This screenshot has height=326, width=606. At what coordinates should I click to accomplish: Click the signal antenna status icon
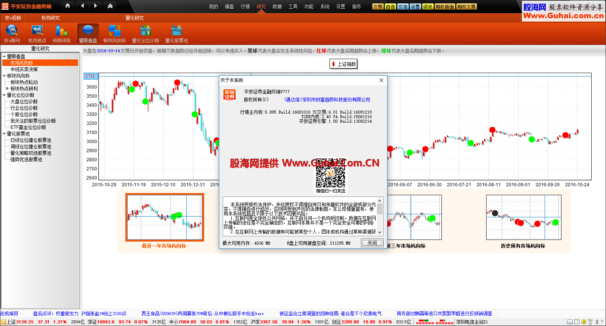(590, 322)
